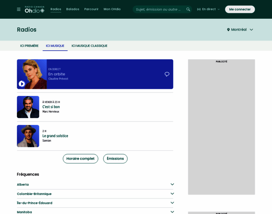Click the Montréal location pin icon

pyautogui.click(x=228, y=30)
